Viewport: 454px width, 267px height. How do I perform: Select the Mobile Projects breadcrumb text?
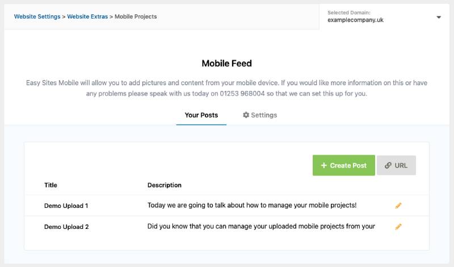pyautogui.click(x=136, y=16)
